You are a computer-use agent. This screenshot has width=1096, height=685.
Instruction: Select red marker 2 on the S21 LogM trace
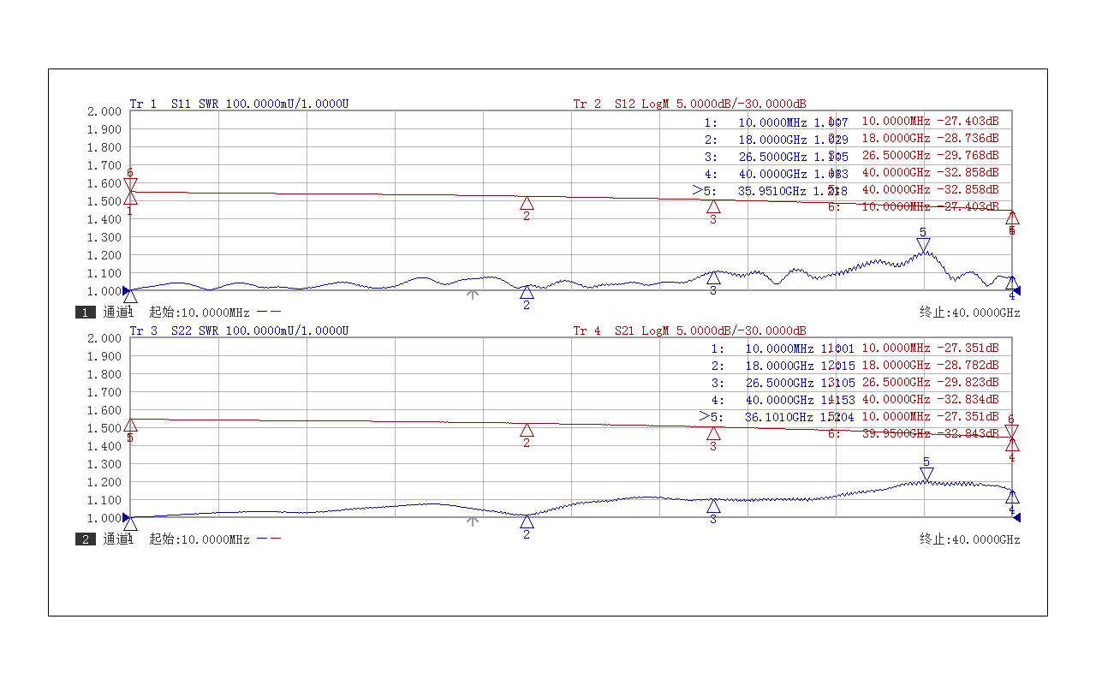pos(527,430)
